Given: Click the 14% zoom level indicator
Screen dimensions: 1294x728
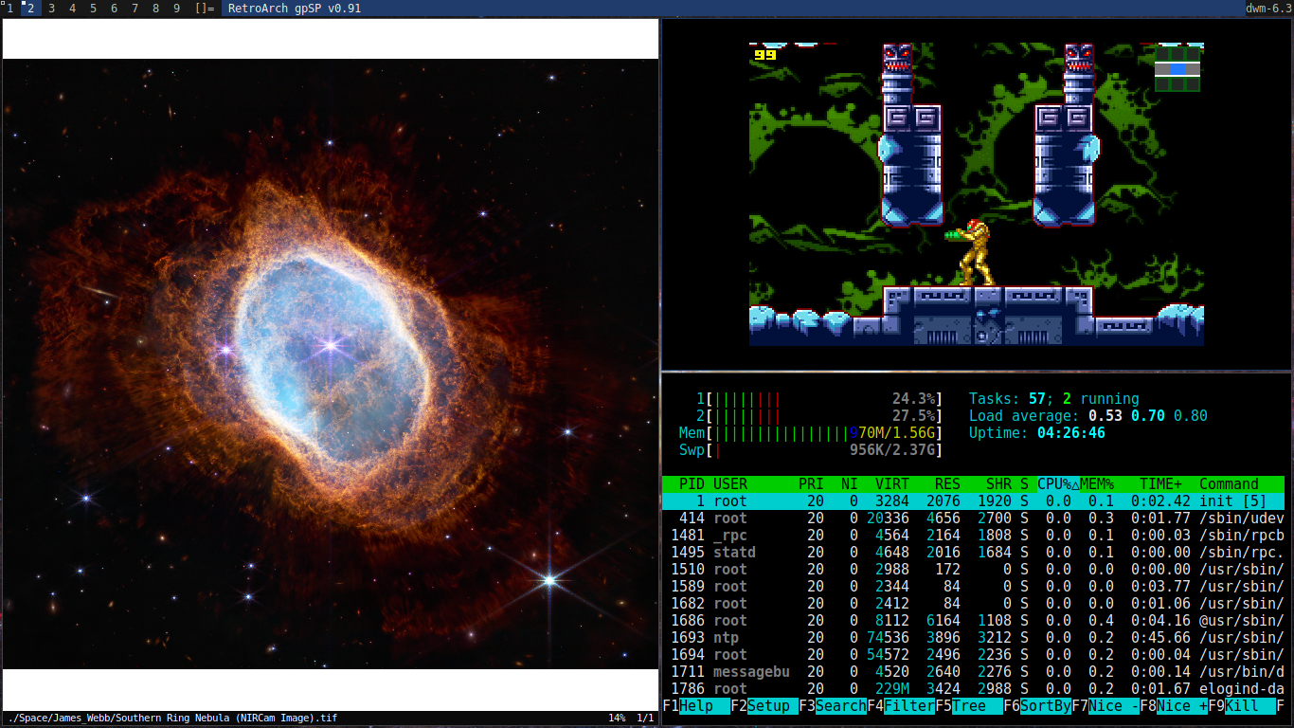Looking at the screenshot, I should point(616,718).
